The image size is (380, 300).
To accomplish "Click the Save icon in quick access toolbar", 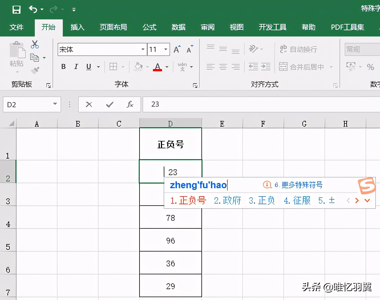I will click(x=17, y=10).
